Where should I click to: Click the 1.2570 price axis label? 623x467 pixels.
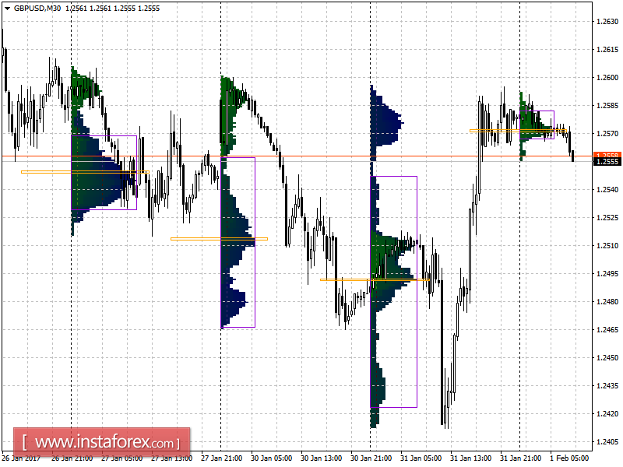607,134
